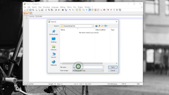The width and height of the screenshot is (169, 95).
Task: Open the Encoding menu
Action: pyautogui.click(x=46, y=7)
